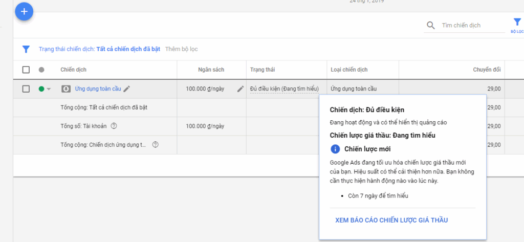Open help icon next to Tổng cộng: Chiến dịch ứng dụng

point(155,145)
